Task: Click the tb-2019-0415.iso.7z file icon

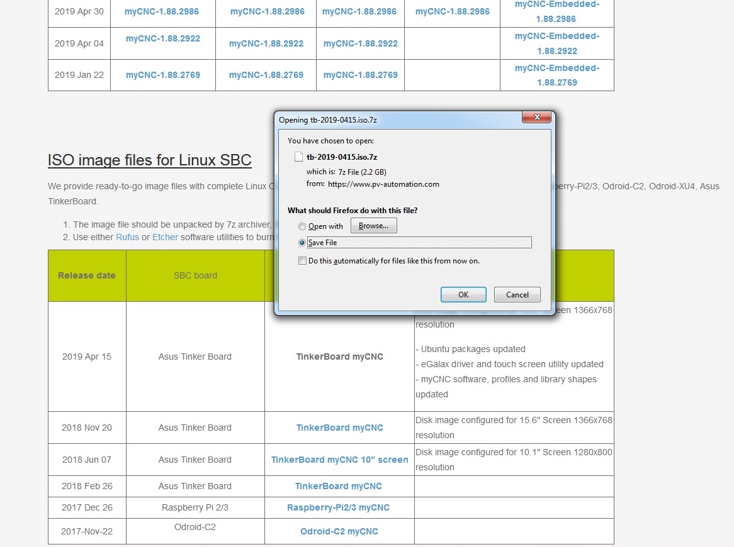Action: pyautogui.click(x=299, y=157)
